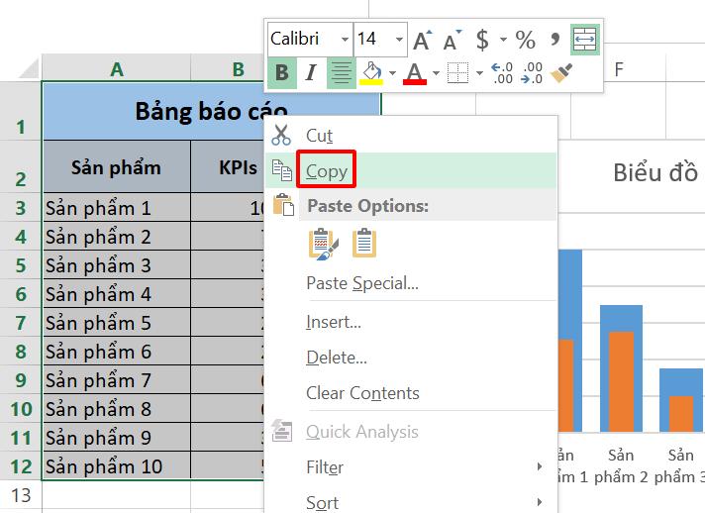
Task: Toggle Merge & Center button
Action: [x=585, y=40]
